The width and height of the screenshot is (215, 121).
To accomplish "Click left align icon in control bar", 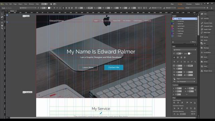I will pyautogui.click(x=63, y=8).
